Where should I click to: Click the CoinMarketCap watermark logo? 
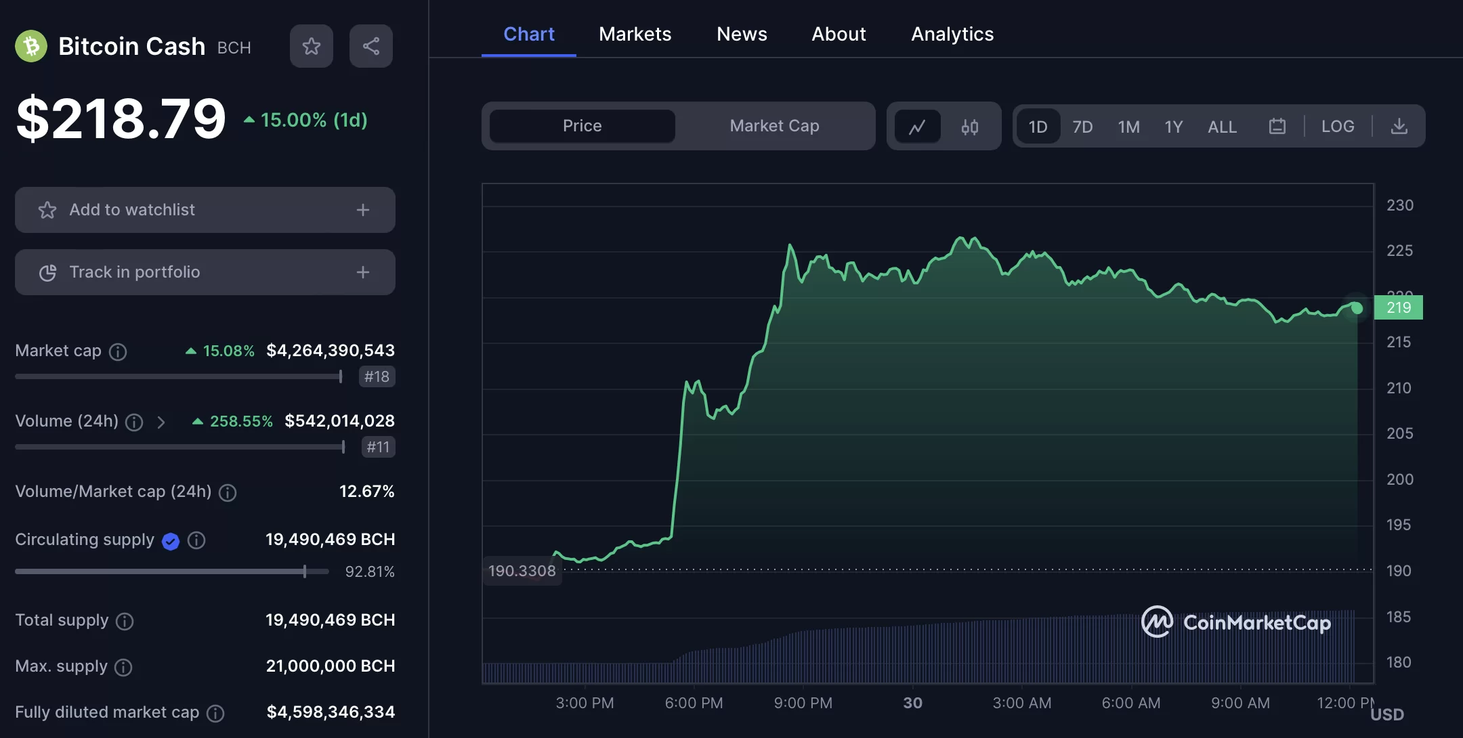point(1236,622)
